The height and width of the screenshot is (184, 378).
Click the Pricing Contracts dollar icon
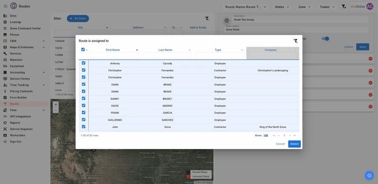5,91
